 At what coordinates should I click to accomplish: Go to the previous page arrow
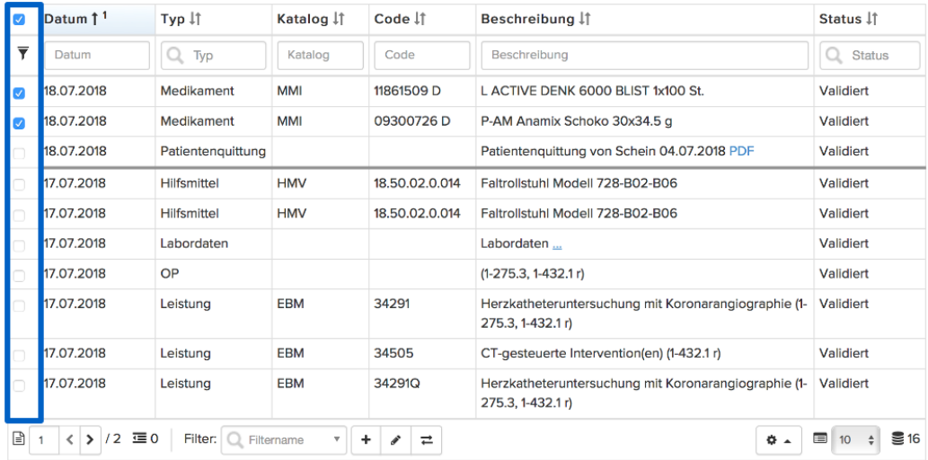click(x=68, y=440)
